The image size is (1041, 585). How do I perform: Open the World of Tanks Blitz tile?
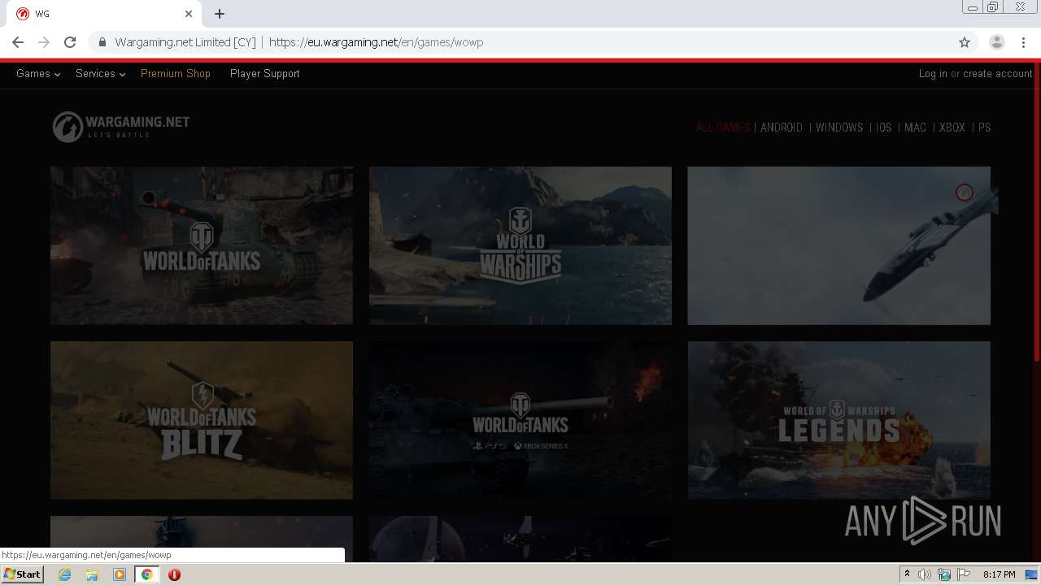click(202, 420)
